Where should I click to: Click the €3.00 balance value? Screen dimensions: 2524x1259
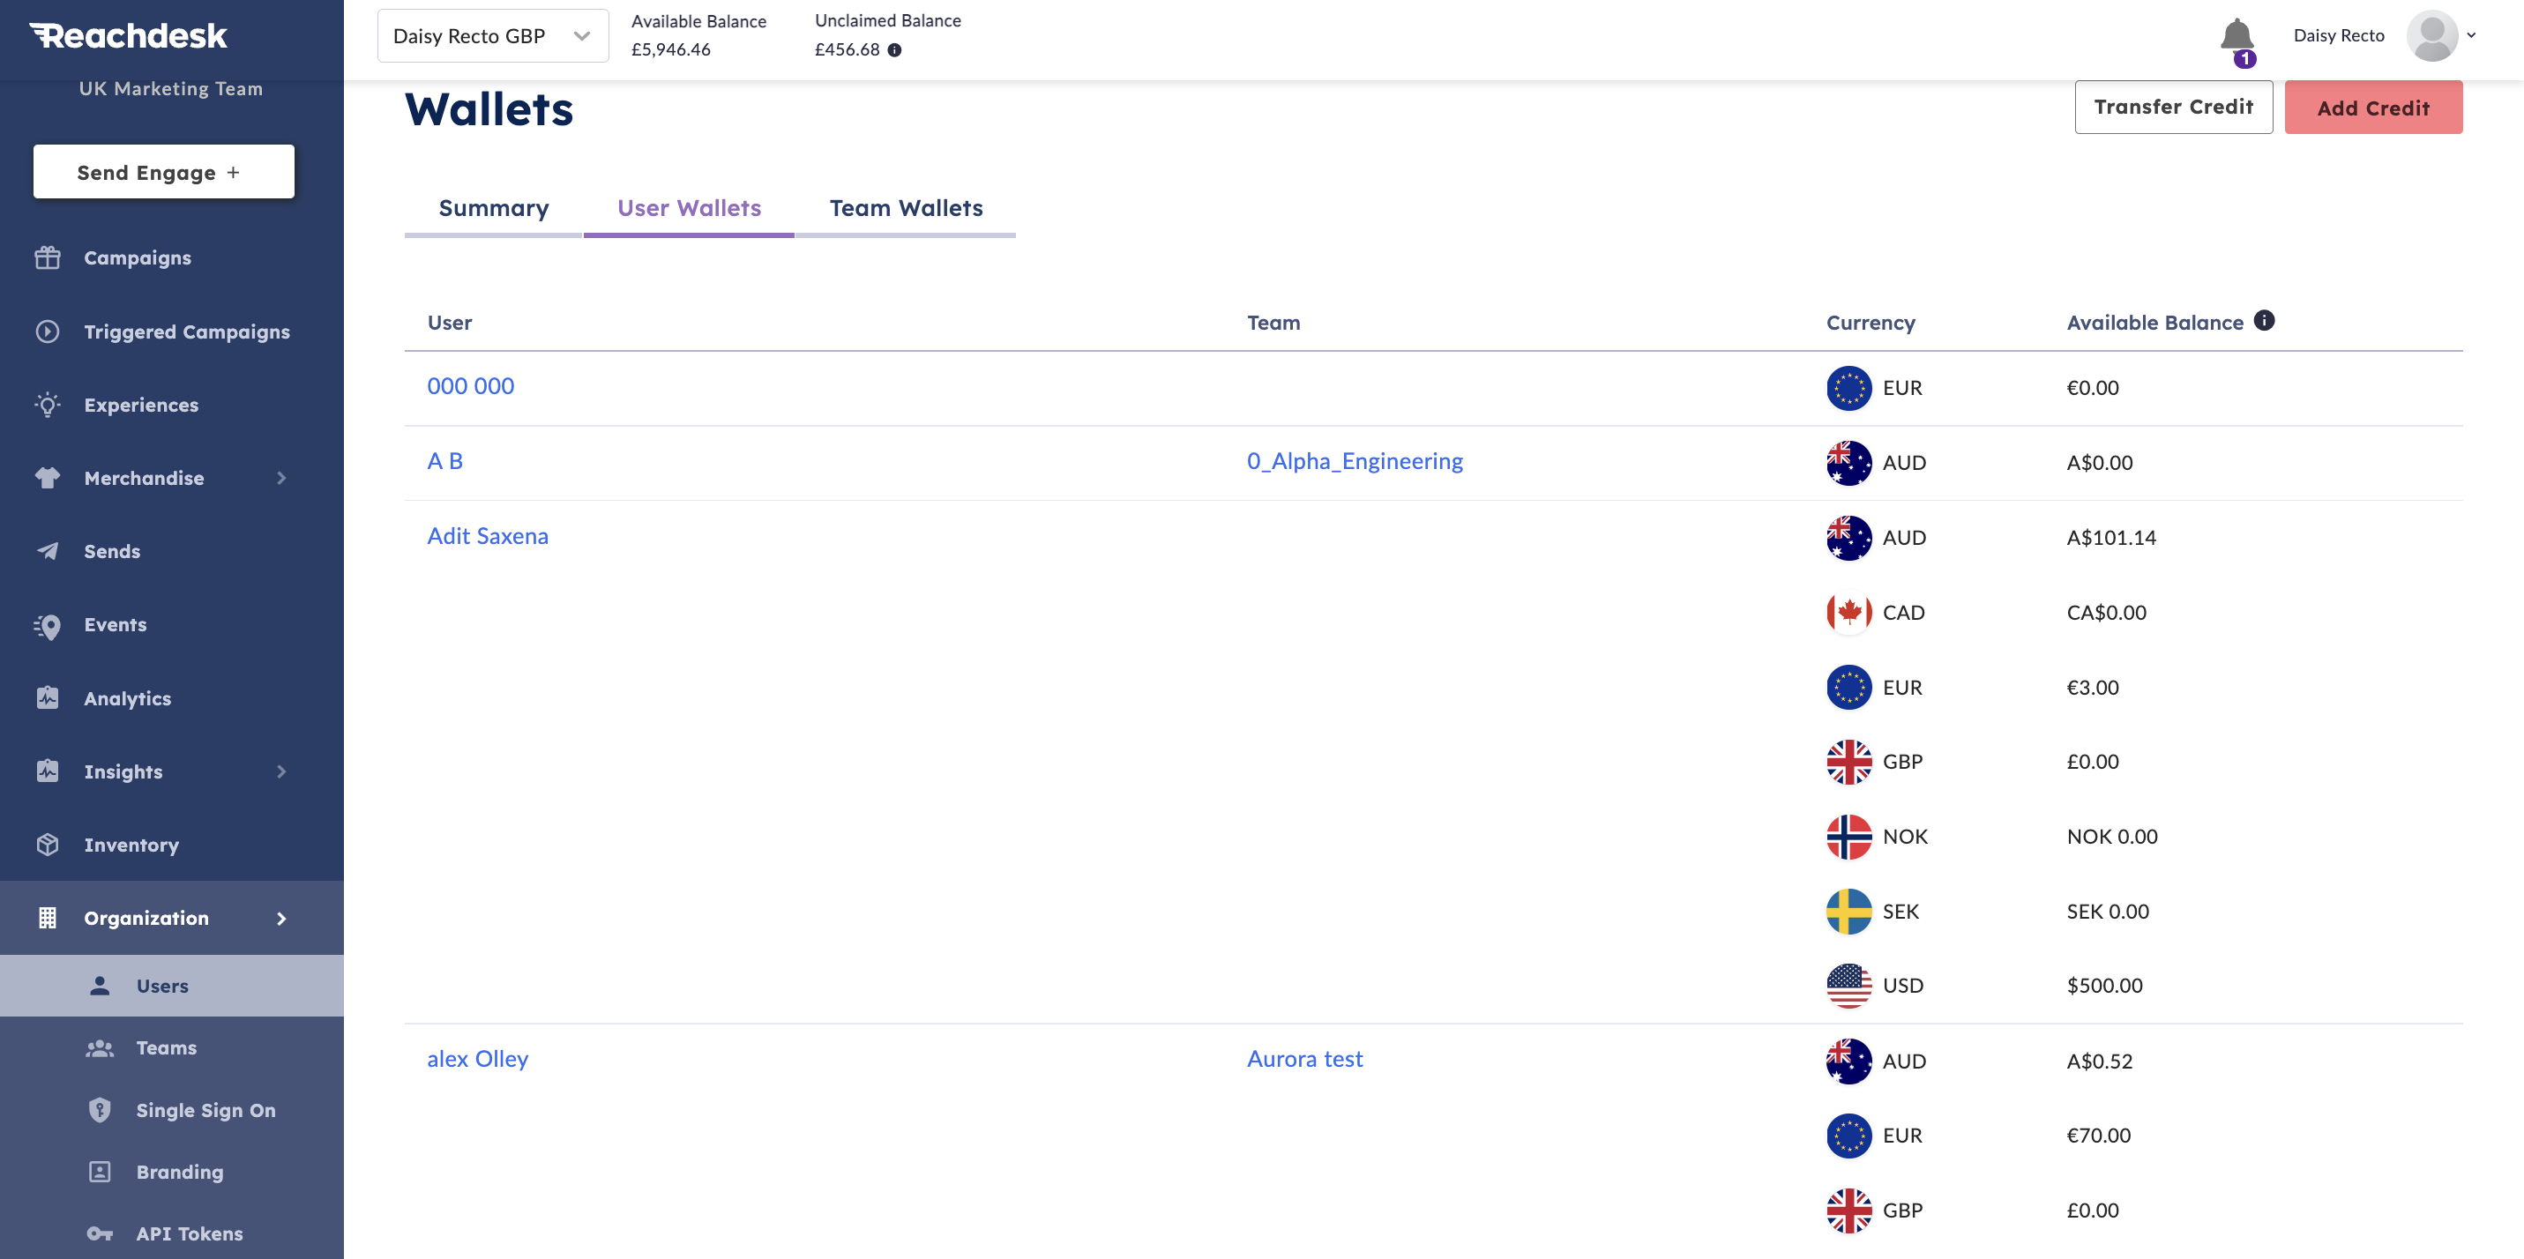(2093, 688)
